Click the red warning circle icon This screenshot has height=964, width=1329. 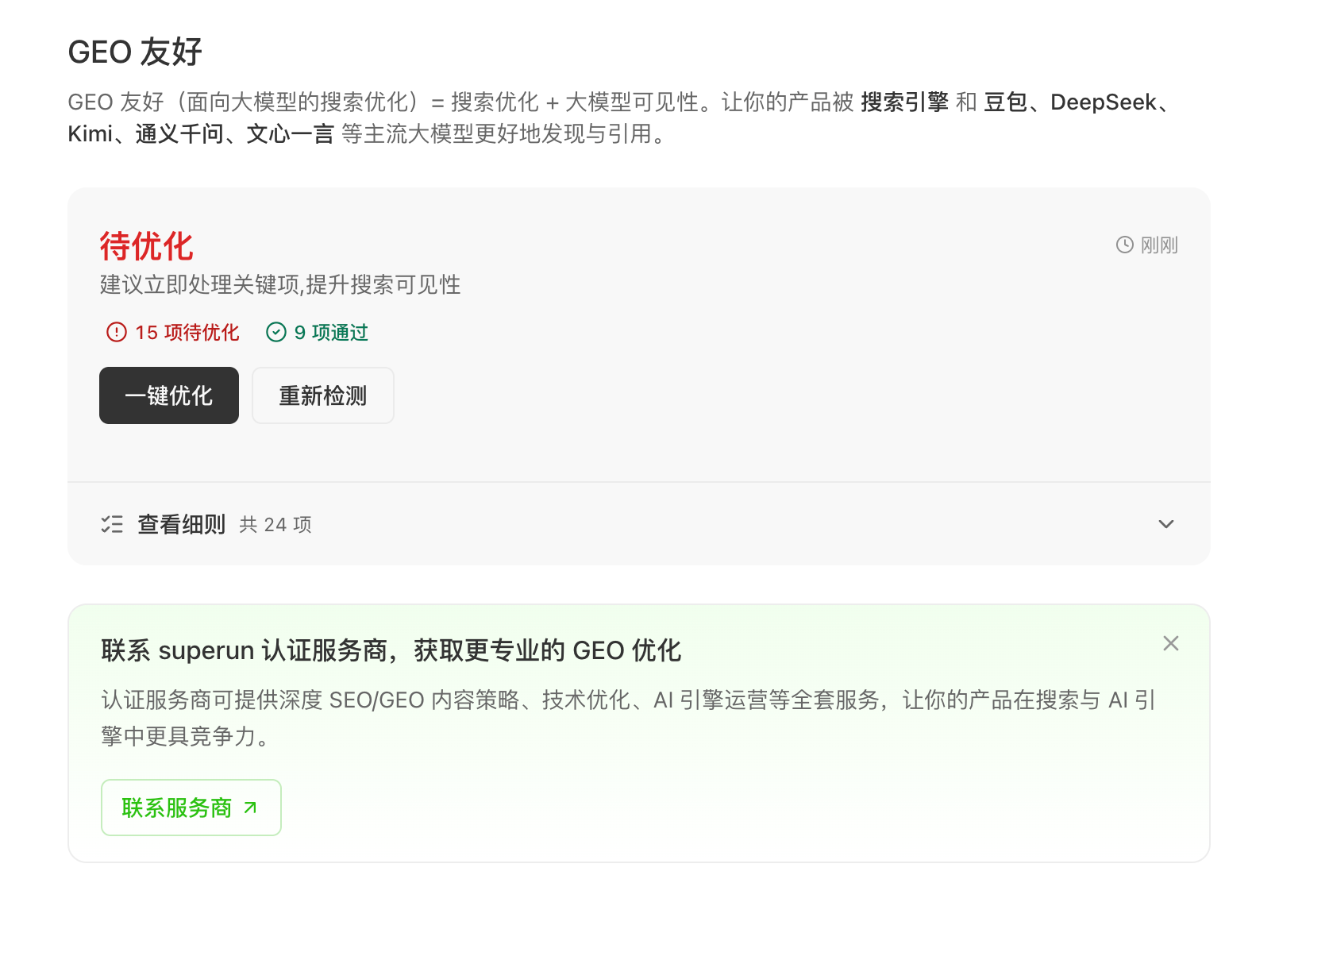(x=117, y=332)
